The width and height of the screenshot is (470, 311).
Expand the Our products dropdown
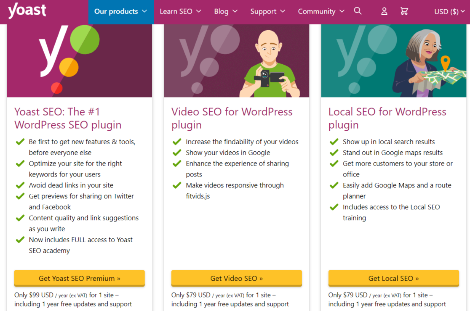(121, 11)
